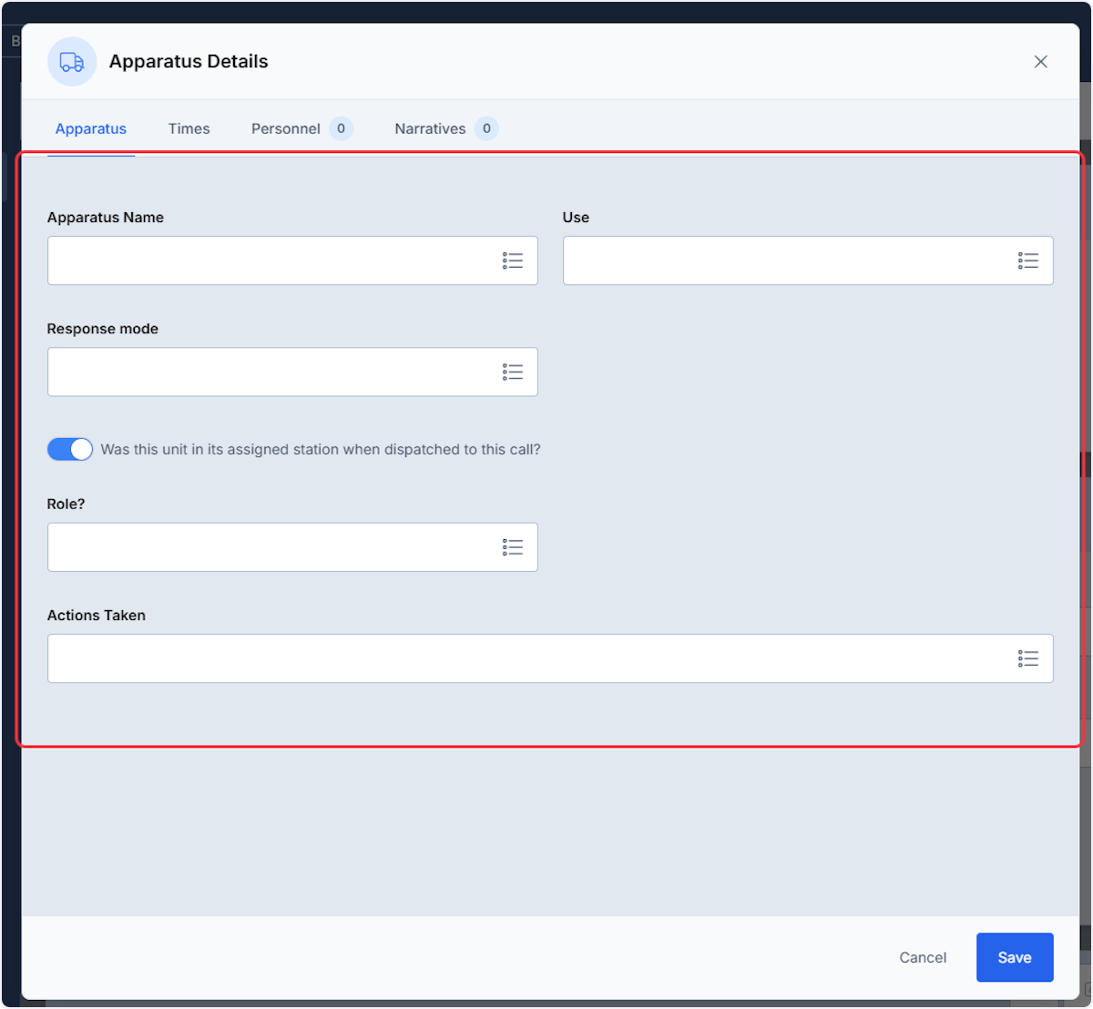1093x1009 pixels.
Task: Focus the Use input field
Action: (808, 260)
